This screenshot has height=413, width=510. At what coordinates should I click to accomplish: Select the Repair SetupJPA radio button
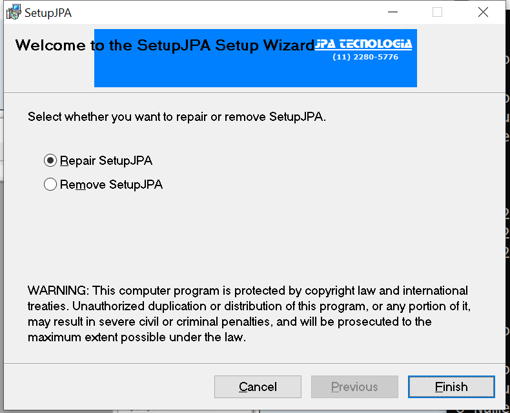coord(50,160)
